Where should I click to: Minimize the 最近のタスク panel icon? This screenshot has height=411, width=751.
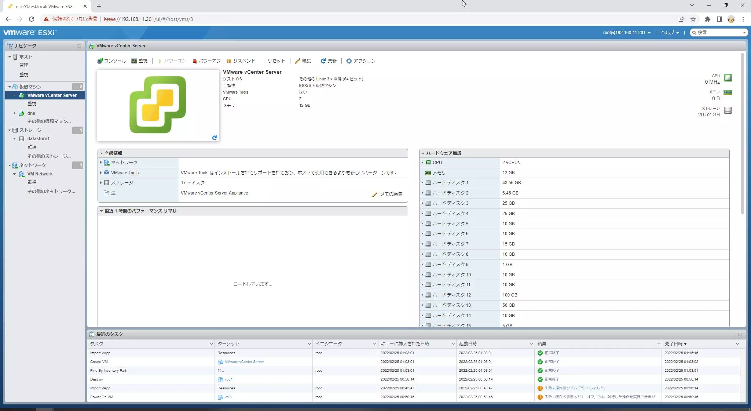click(740, 334)
